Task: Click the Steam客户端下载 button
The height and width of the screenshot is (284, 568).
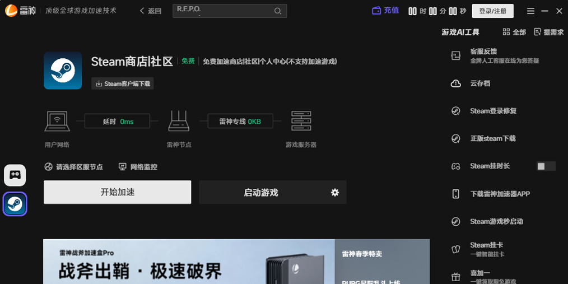Action: click(123, 83)
